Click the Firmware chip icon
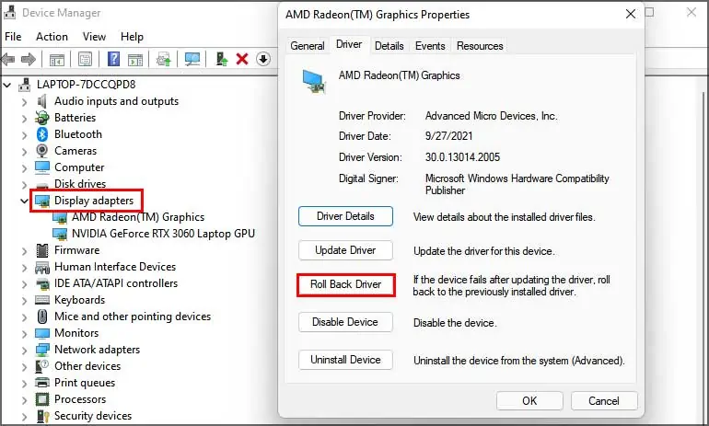 tap(42, 250)
